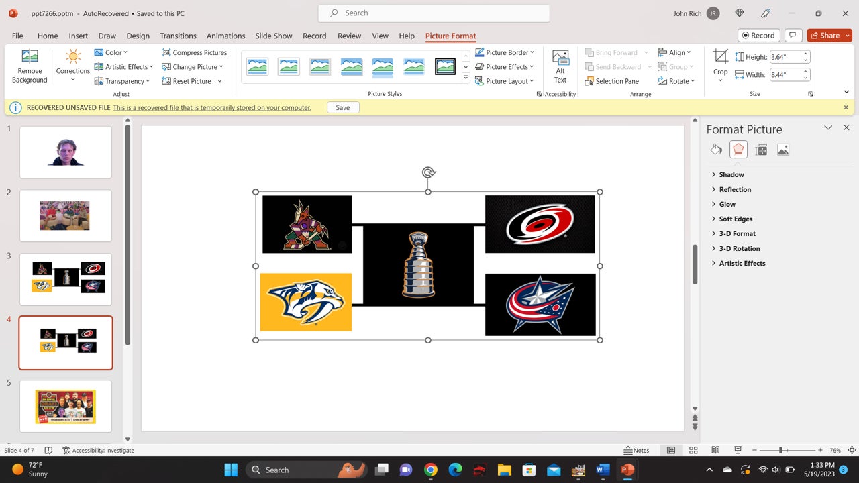The image size is (859, 483).
Task: Open the Alt Text pane
Action: click(560, 66)
